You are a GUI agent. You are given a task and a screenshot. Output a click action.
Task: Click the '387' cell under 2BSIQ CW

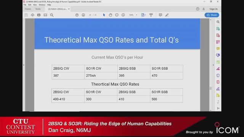[x=68, y=76]
